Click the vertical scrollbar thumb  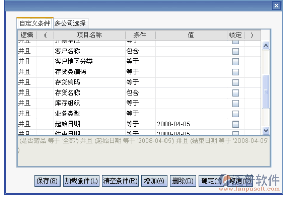pos(266,92)
